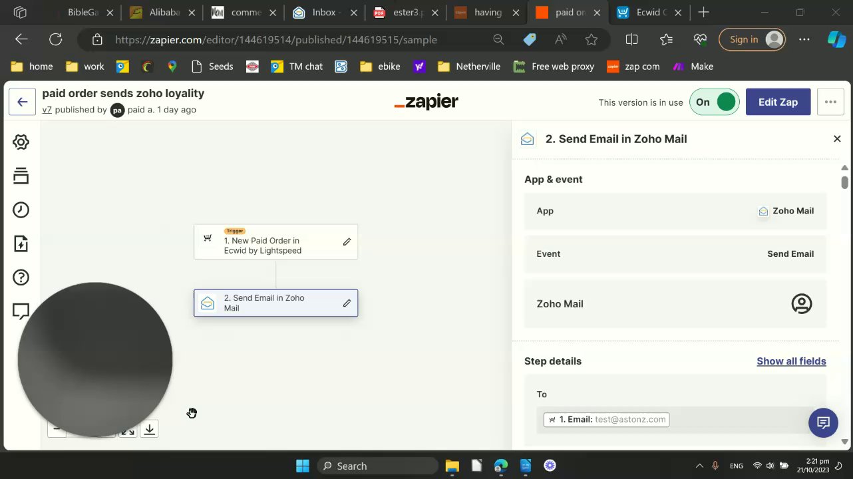
Task: Open the chat support bubble button
Action: 823,422
